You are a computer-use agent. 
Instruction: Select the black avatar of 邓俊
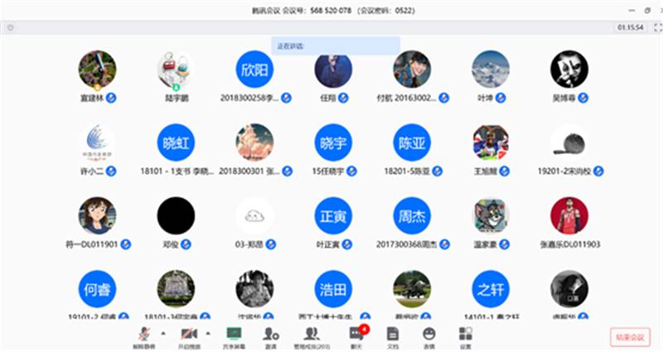tap(176, 216)
